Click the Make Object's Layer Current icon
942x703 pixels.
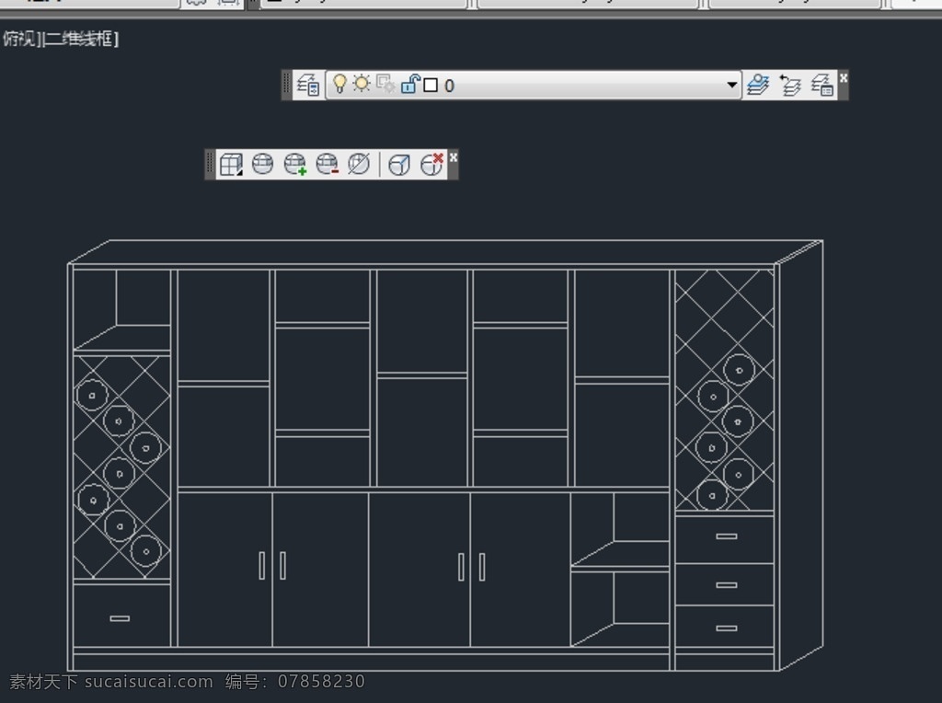pyautogui.click(x=757, y=85)
